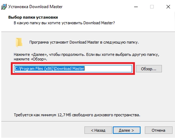Click the Download Master installer icon in title bar
The width and height of the screenshot is (175, 138).
[4, 7]
